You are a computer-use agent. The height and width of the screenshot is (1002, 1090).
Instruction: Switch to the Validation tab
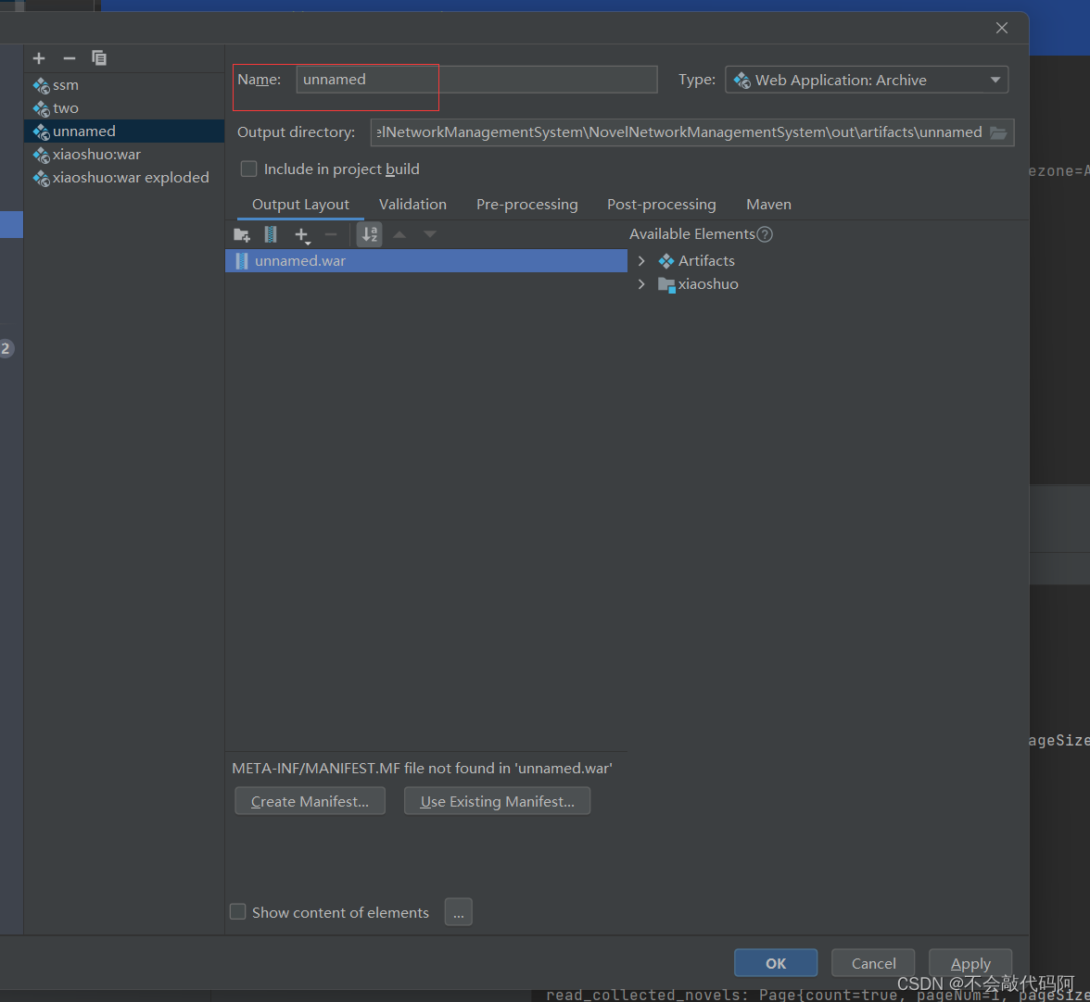pyautogui.click(x=412, y=205)
